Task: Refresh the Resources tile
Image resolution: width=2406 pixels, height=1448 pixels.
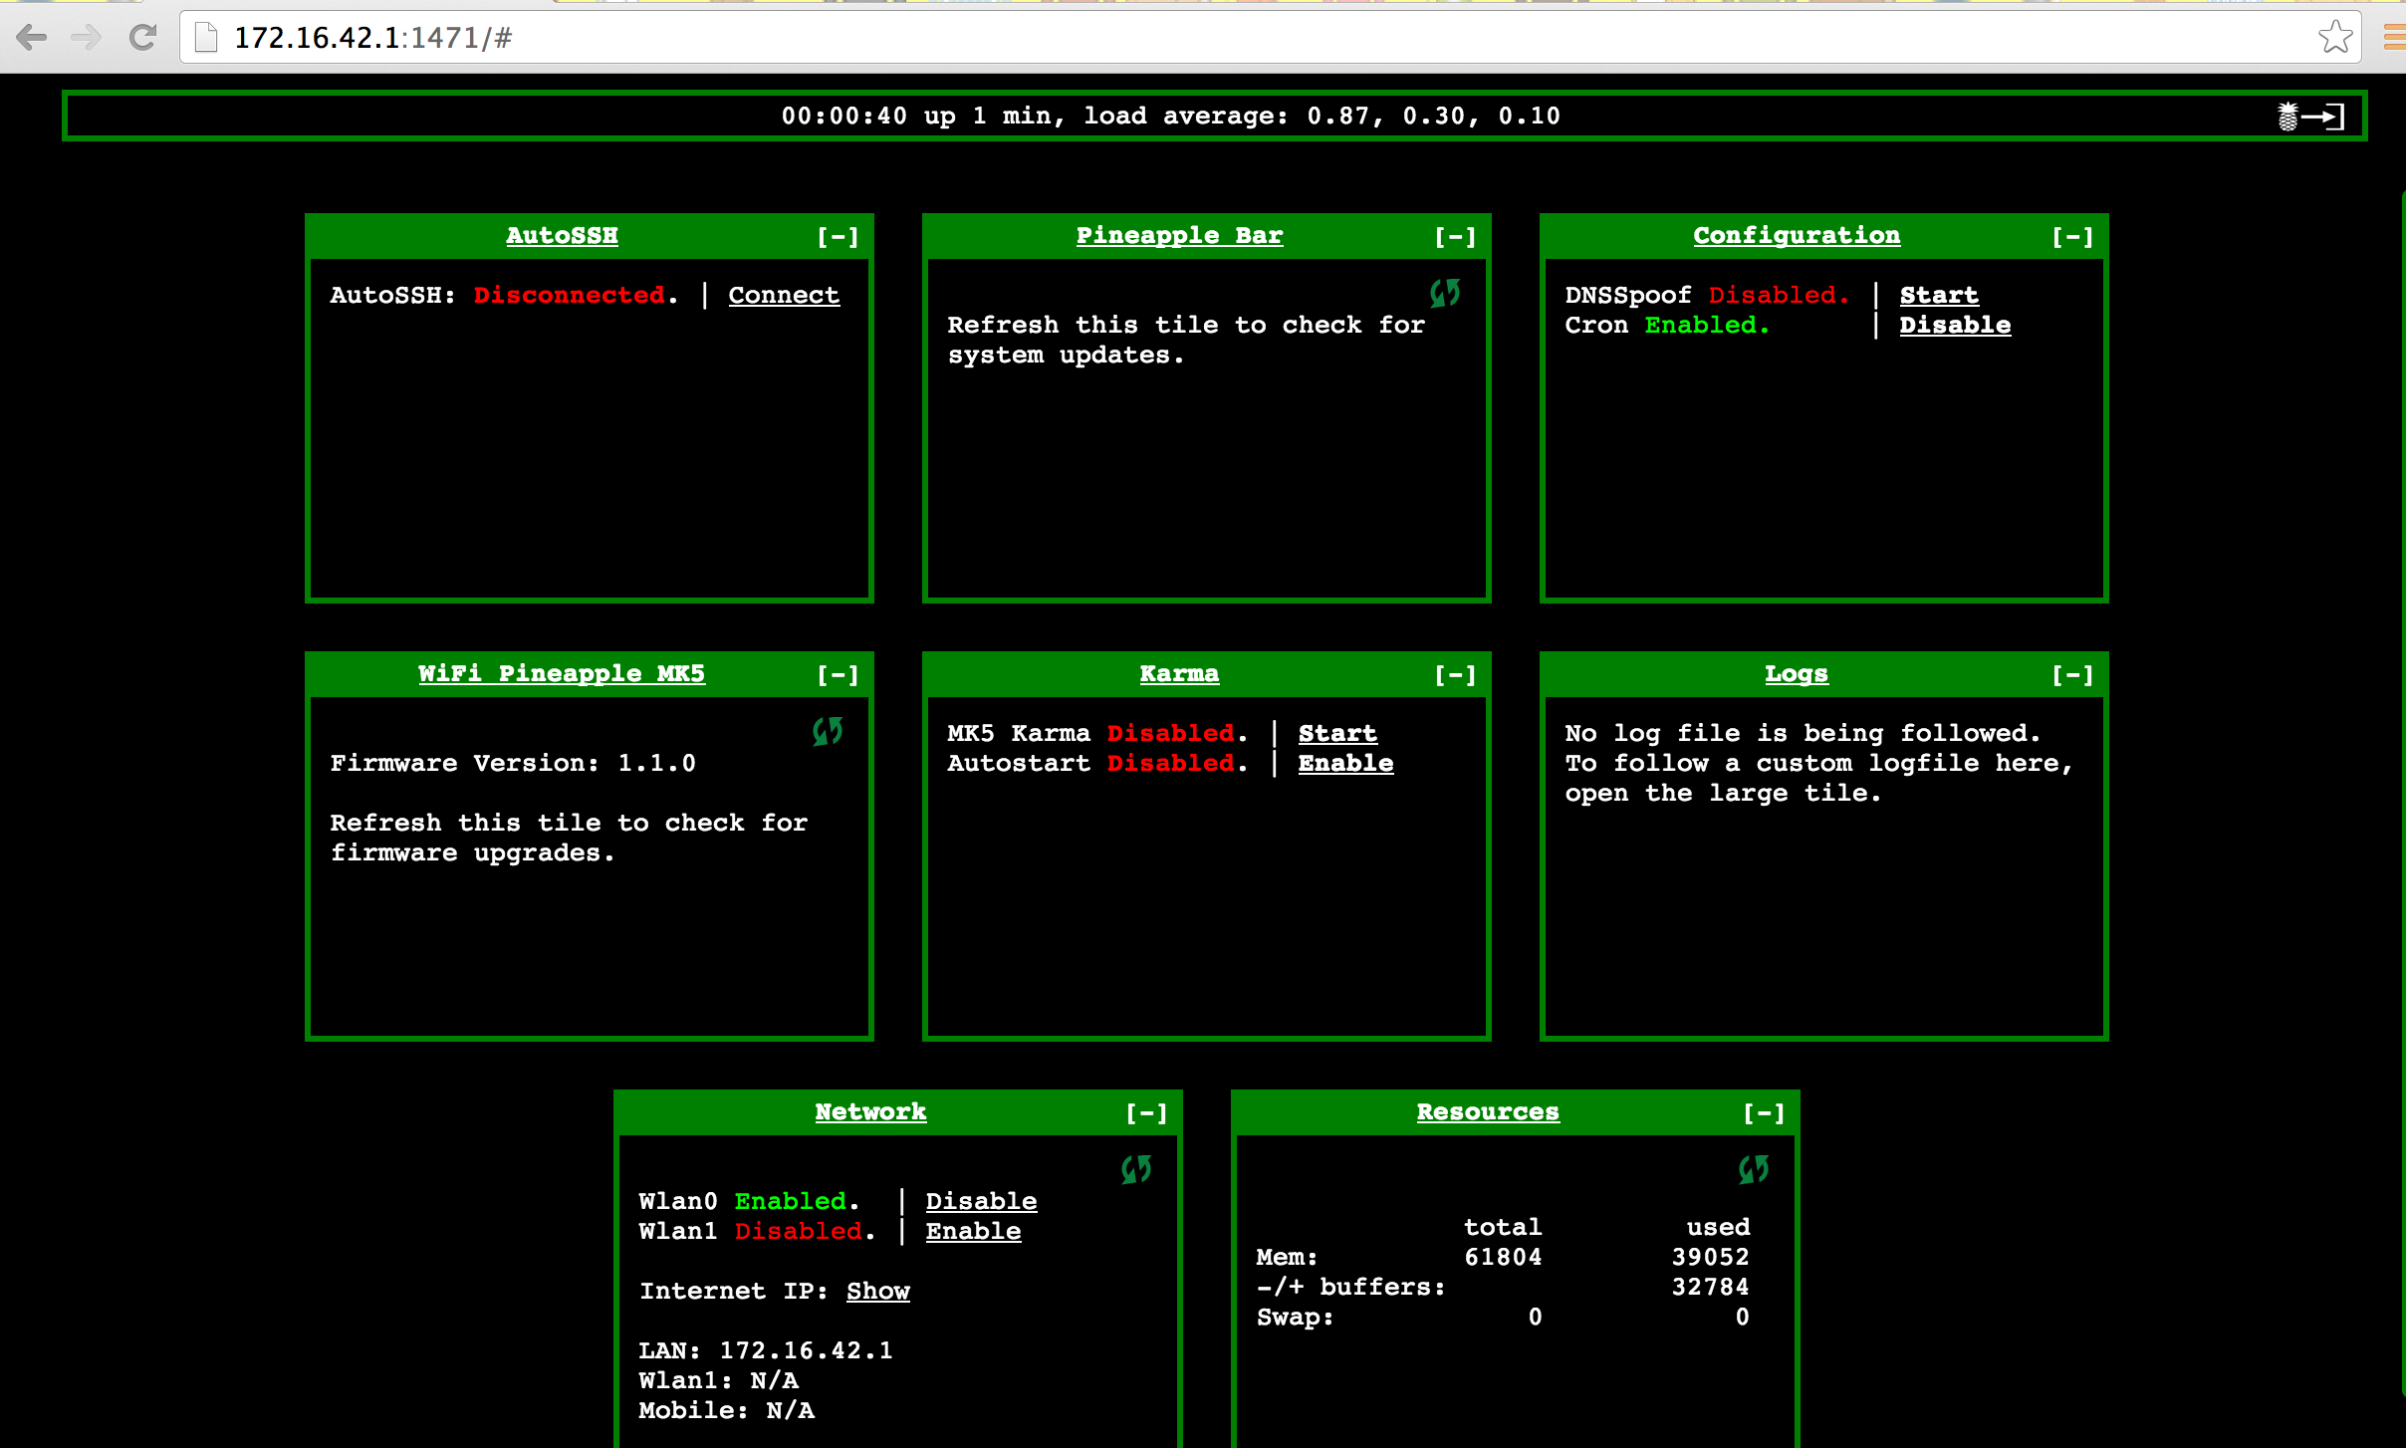Action: coord(1753,1169)
